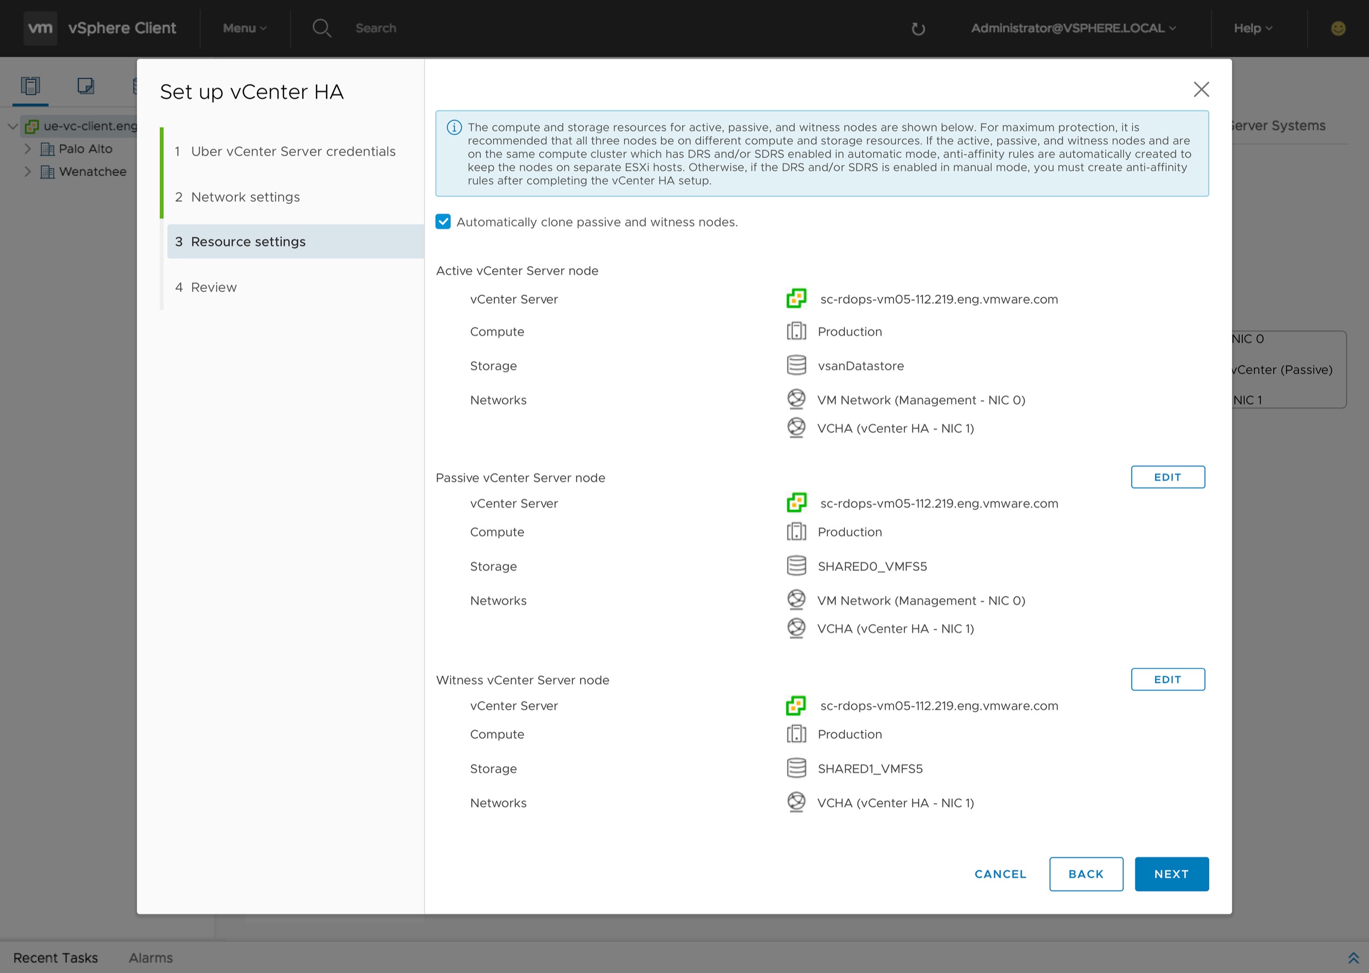
Task: Click the Palo Alto datacenter icon
Action: (x=47, y=149)
